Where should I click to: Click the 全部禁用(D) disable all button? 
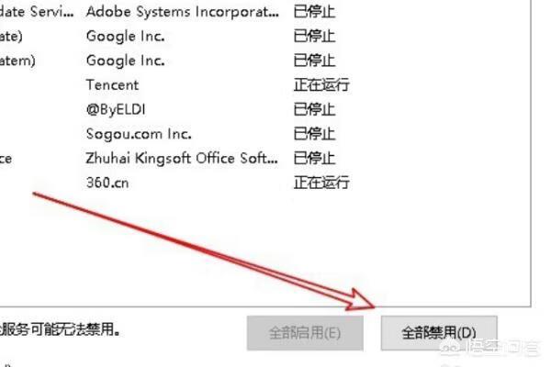pyautogui.click(x=439, y=332)
